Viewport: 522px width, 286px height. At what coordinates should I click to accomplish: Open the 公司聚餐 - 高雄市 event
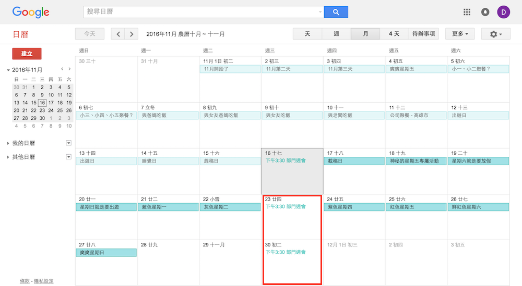tap(416, 115)
